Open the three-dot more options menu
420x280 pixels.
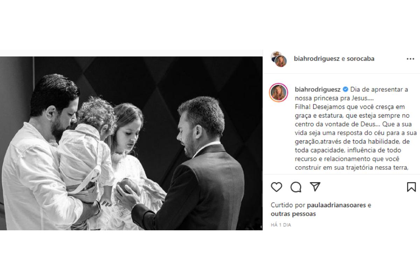(x=410, y=59)
